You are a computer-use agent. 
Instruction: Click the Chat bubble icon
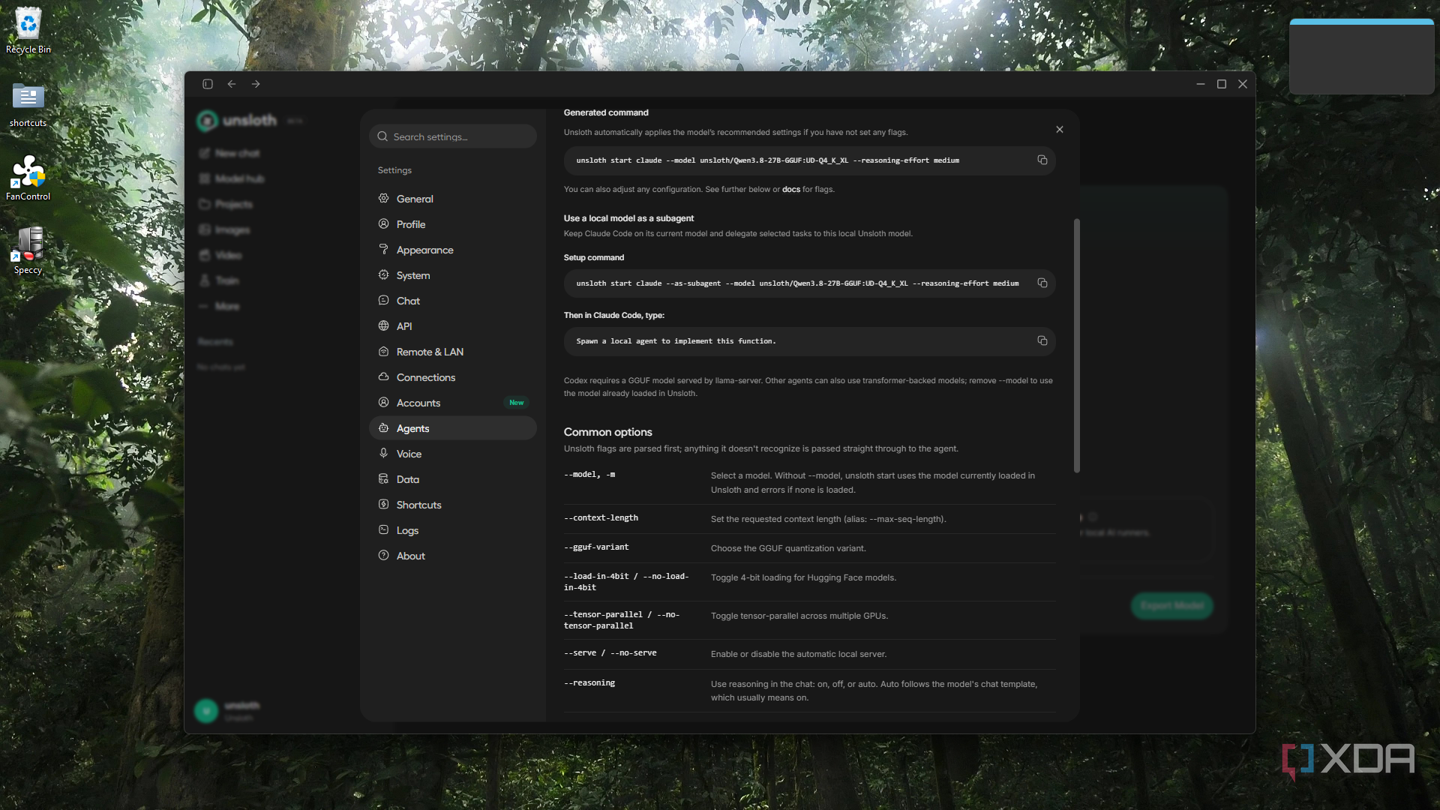(383, 300)
